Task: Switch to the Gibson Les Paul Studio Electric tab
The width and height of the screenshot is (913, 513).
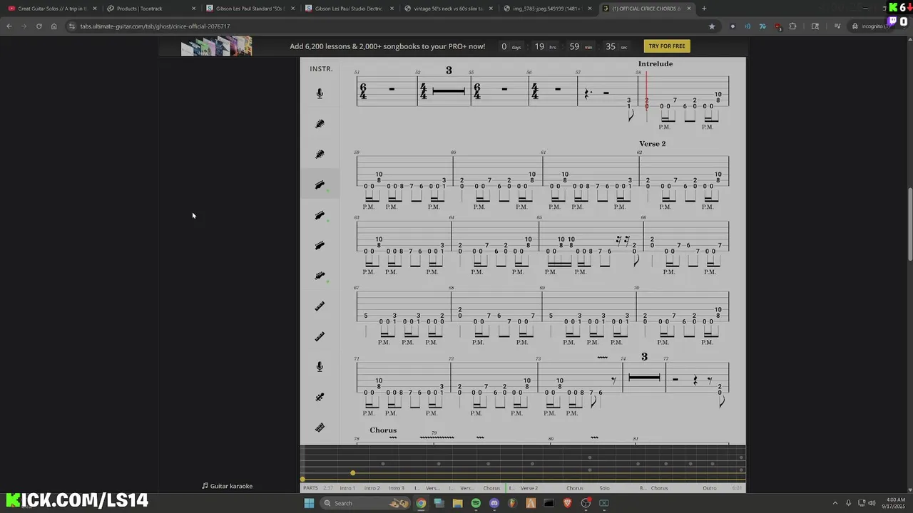Action: (x=349, y=9)
